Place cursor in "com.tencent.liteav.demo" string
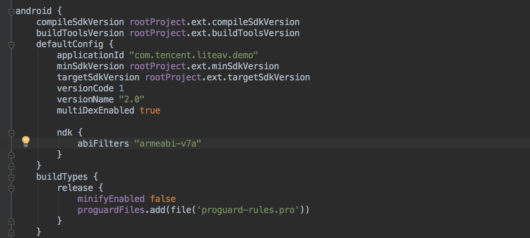The width and height of the screenshot is (530, 238). pos(193,55)
